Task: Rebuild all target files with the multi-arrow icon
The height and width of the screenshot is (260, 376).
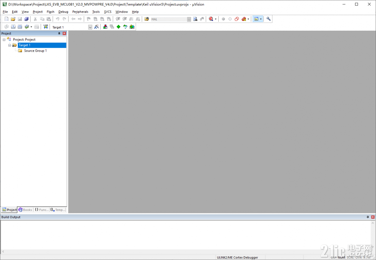Action: coord(20,27)
